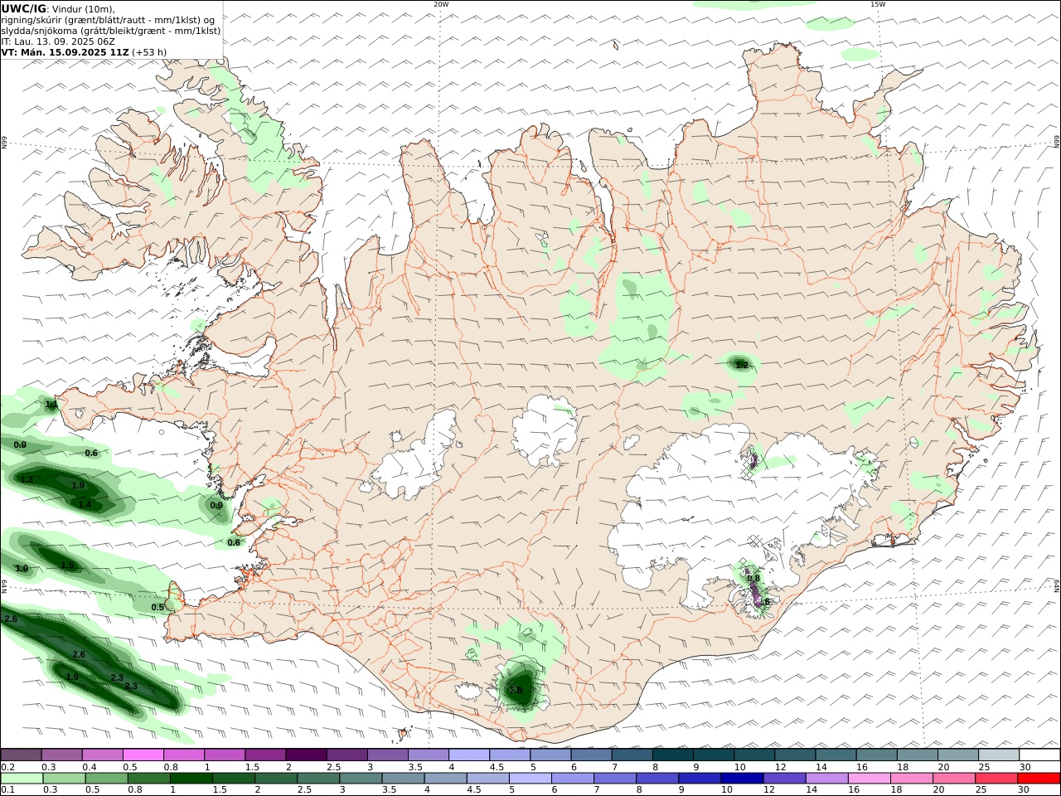Click the 1.4 value at the Snæfellsnes peninsula tip
Screen dimensions: 1061x796
pyautogui.click(x=51, y=405)
